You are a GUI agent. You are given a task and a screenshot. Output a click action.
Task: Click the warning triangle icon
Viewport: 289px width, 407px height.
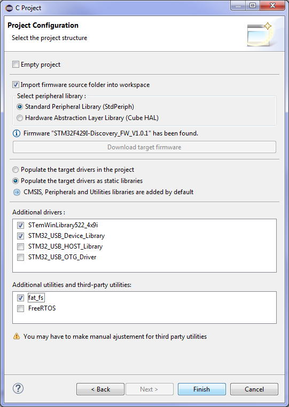(x=17, y=337)
